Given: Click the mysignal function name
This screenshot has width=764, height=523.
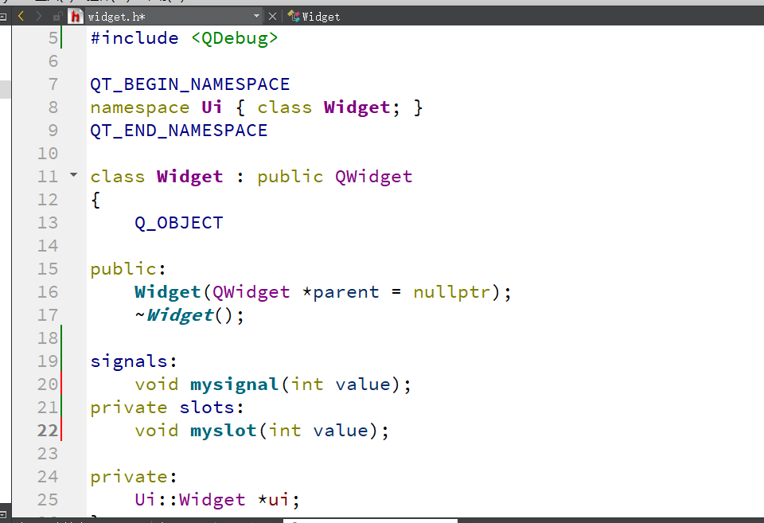Looking at the screenshot, I should pos(234,384).
